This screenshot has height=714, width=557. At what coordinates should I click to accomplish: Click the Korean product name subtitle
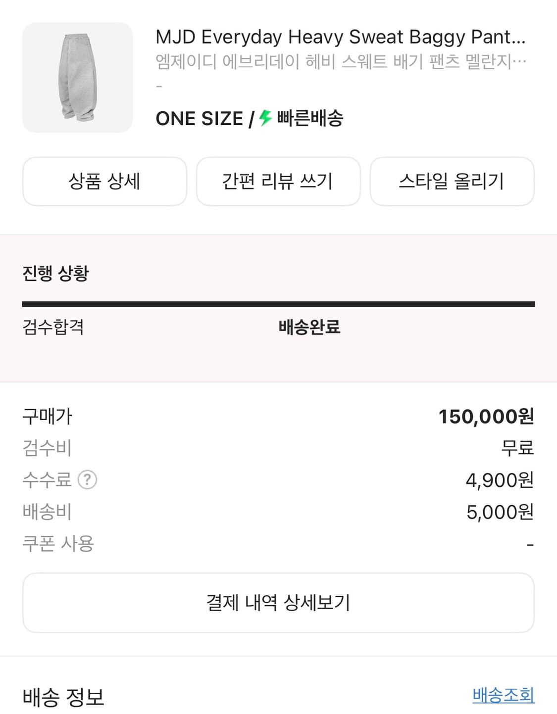pos(341,62)
